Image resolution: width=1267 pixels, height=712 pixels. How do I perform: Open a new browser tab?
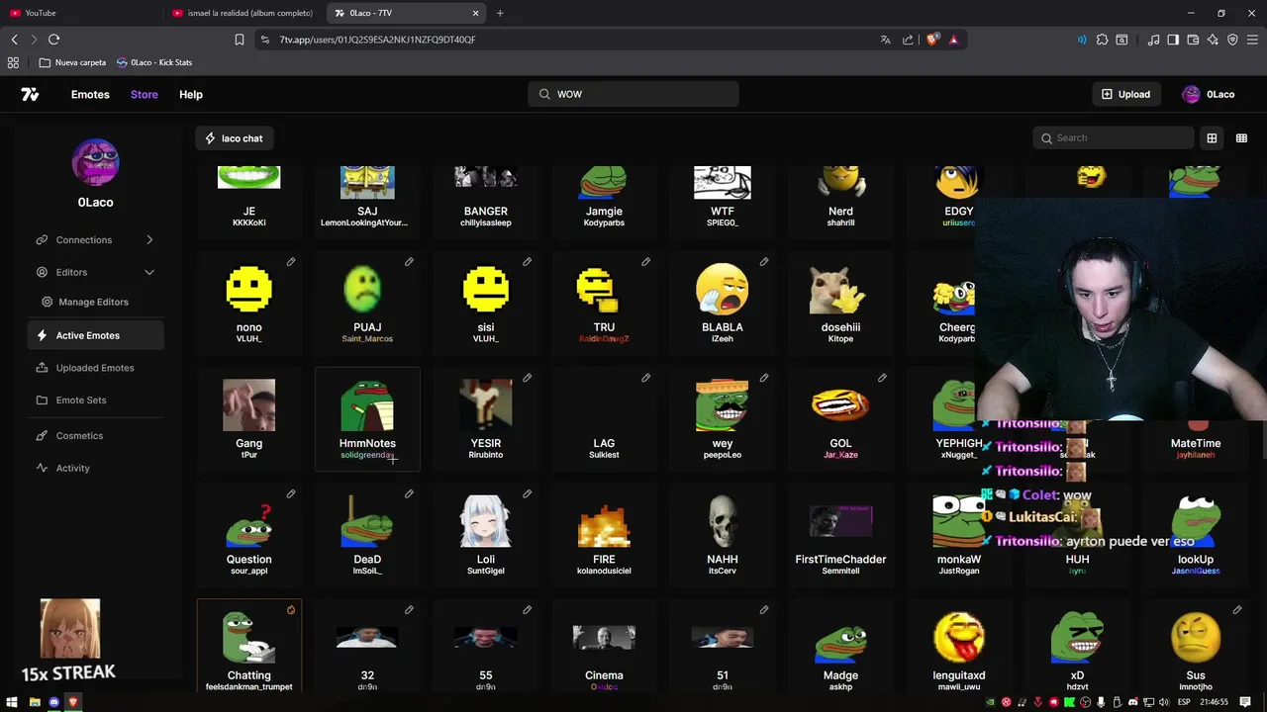coord(500,13)
